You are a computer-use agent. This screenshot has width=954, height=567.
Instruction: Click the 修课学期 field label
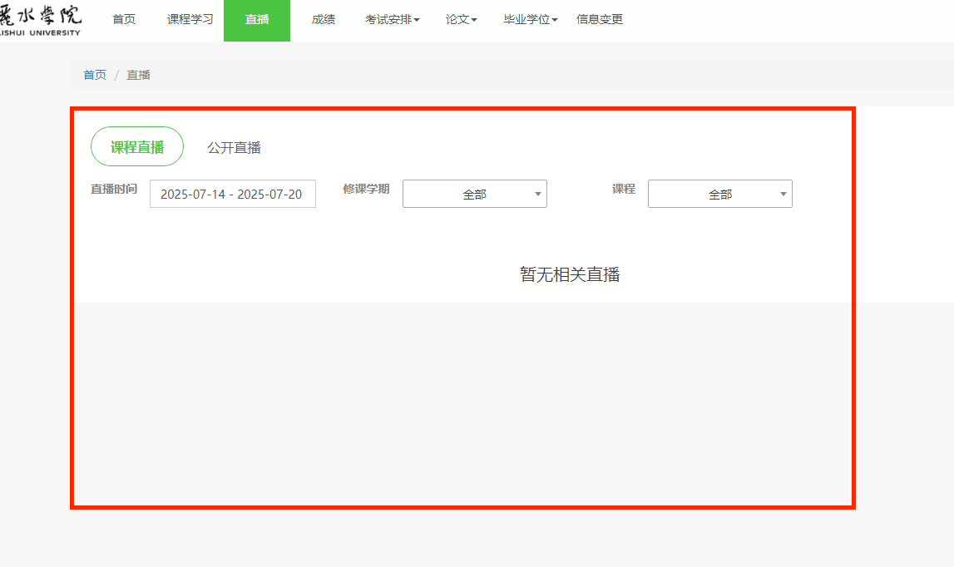(x=366, y=190)
